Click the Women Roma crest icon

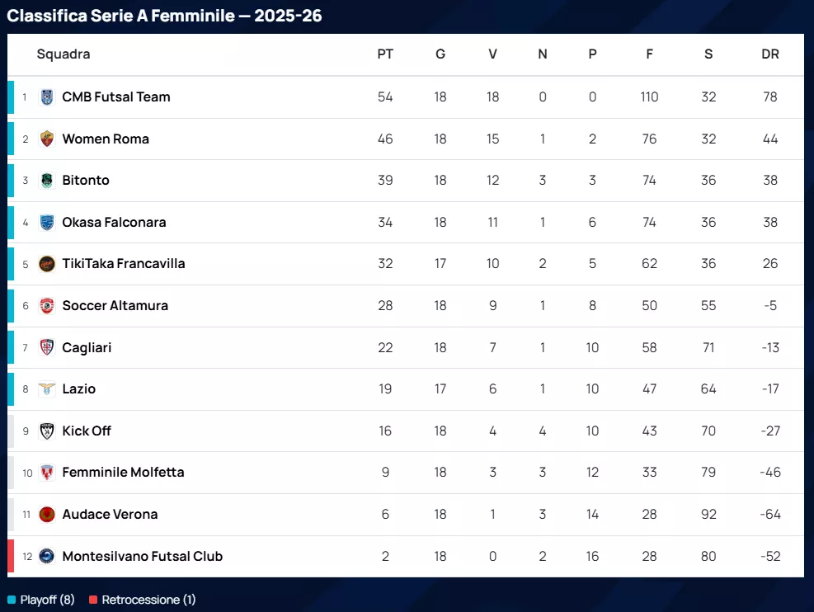point(47,139)
